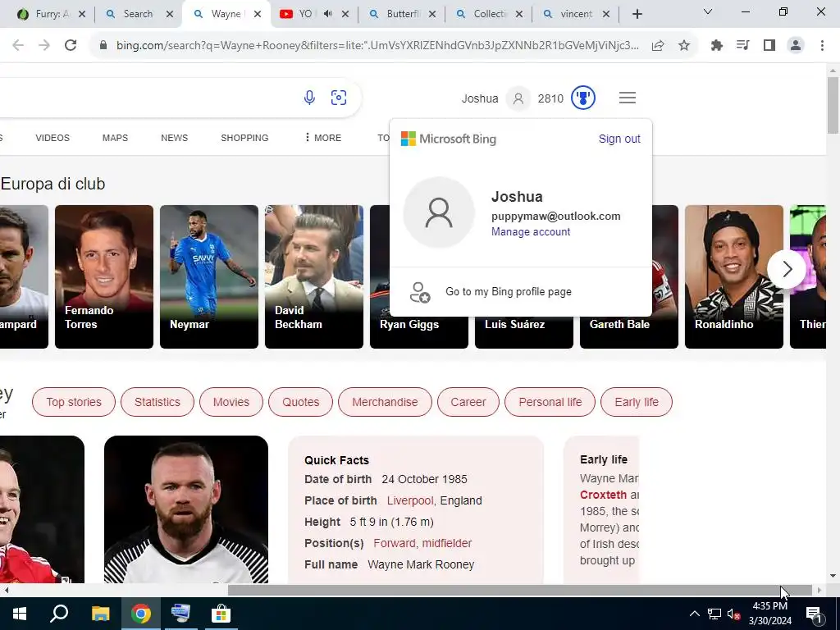This screenshot has width=840, height=630.
Task: Select the Early life pill button
Action: (x=637, y=402)
